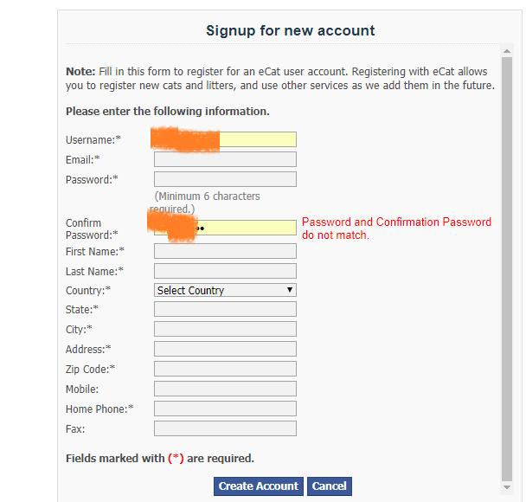
Task: Click the First Name text box
Action: click(x=225, y=251)
